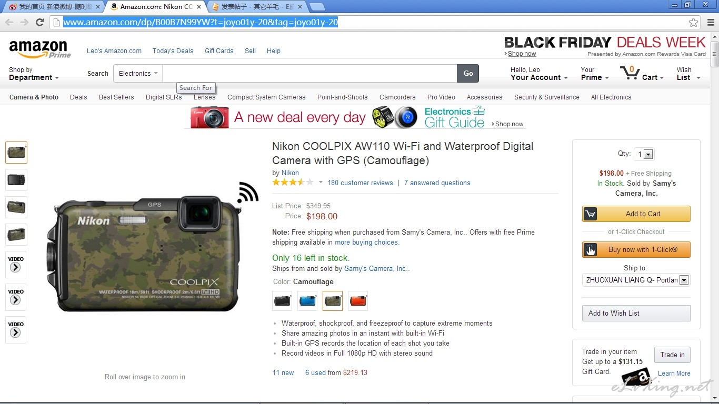This screenshot has width=719, height=404.
Task: Click the Black Friday Shop now link
Action: (522, 54)
